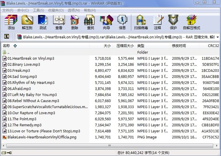Sort by the CRC32 column header
Screen dimensions: 221x156
coord(209,46)
